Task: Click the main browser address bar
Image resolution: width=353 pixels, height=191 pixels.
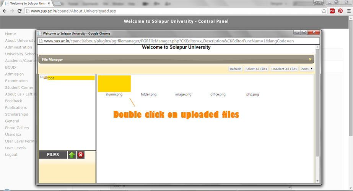Action: (x=176, y=11)
